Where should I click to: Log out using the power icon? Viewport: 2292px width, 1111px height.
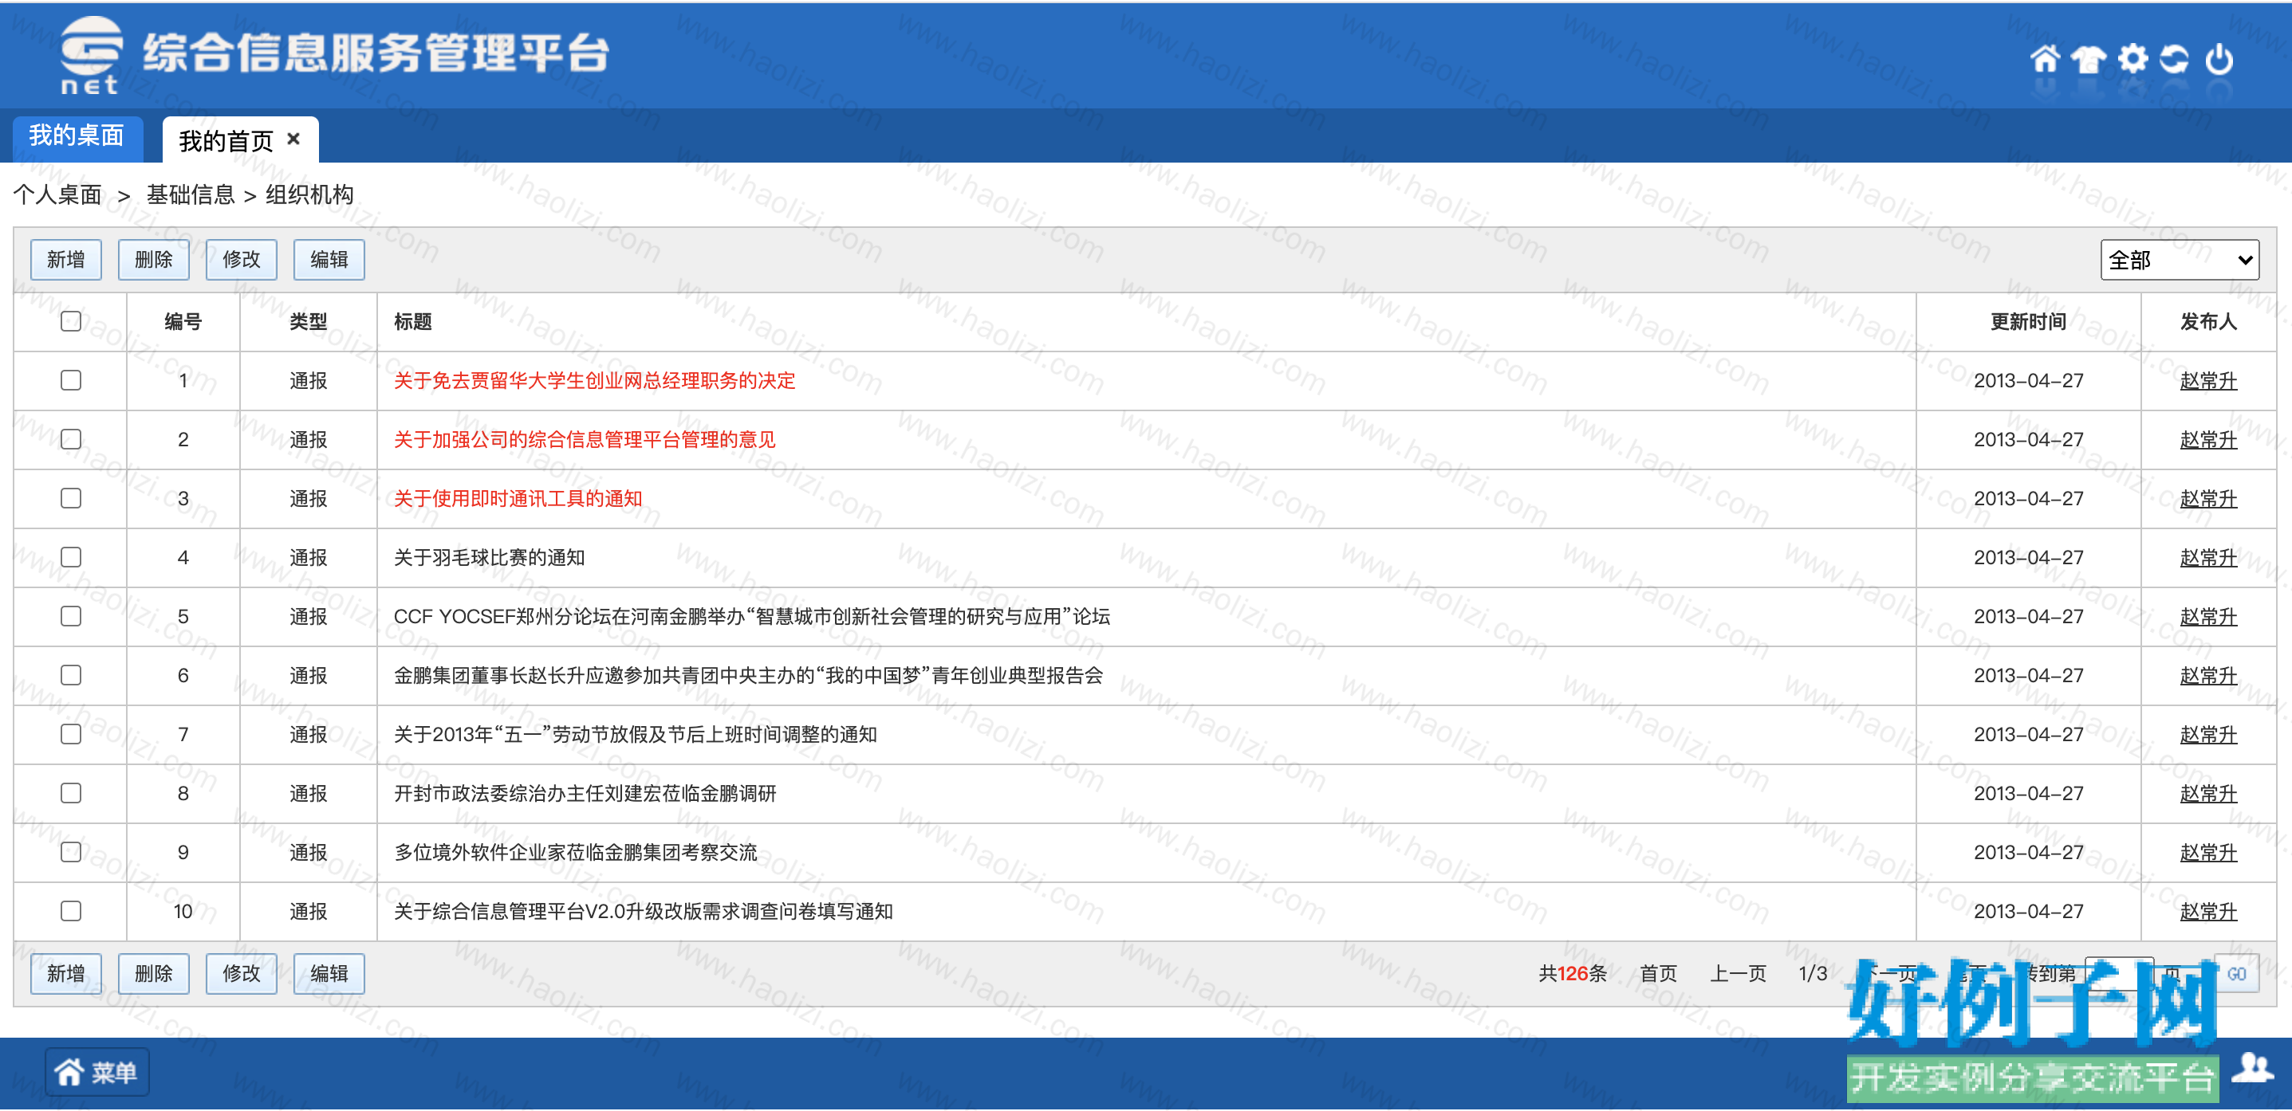pos(2219,59)
